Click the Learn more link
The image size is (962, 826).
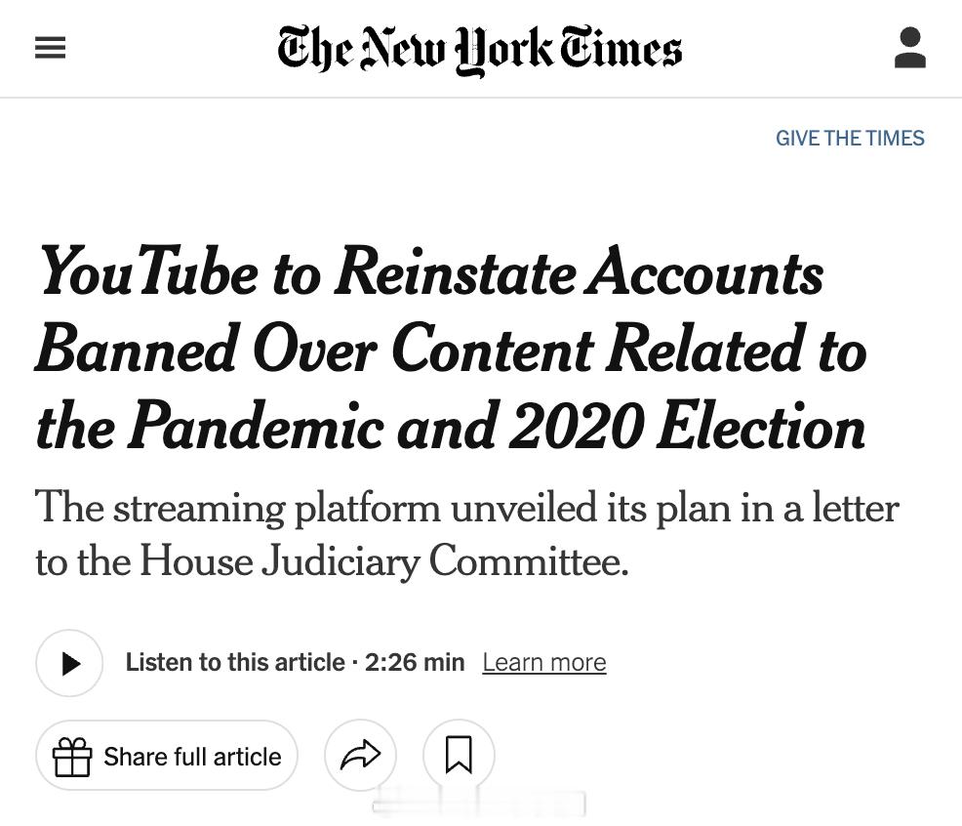coord(543,662)
